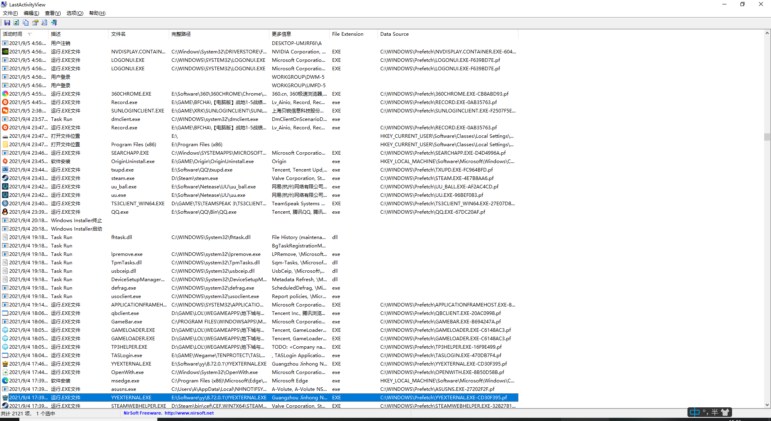
Task: Click the vertical scrollbar up arrow
Action: pyautogui.click(x=767, y=33)
